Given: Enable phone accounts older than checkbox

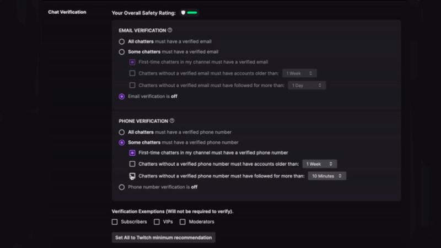Looking at the screenshot, I should [x=132, y=164].
